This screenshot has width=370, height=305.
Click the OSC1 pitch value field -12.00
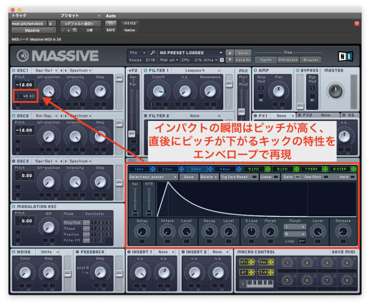click(x=25, y=85)
